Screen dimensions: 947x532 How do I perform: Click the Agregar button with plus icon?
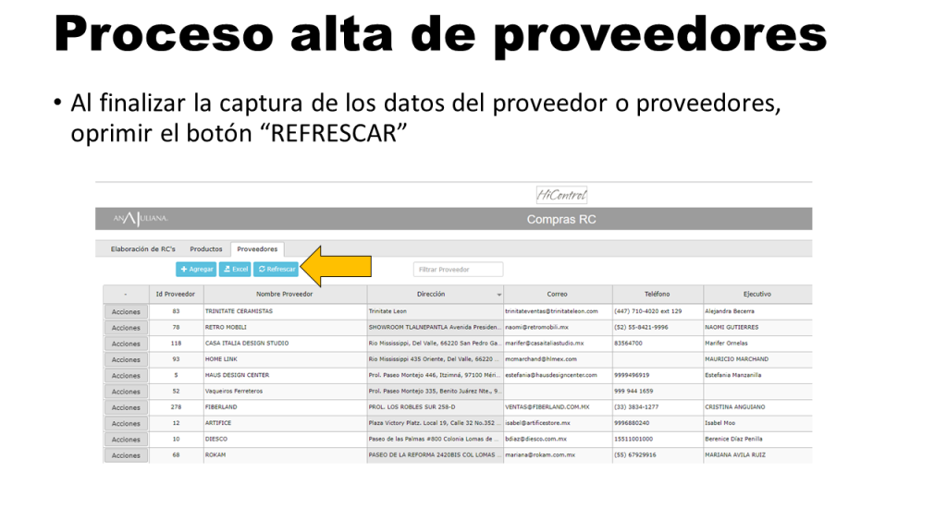point(196,269)
